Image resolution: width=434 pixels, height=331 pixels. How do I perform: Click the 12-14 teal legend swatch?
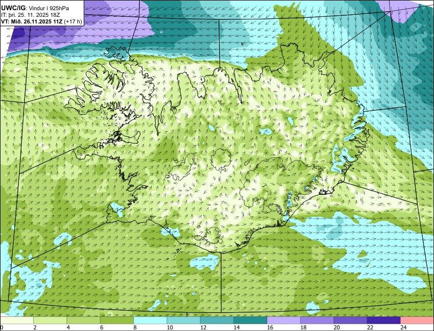[217, 320]
